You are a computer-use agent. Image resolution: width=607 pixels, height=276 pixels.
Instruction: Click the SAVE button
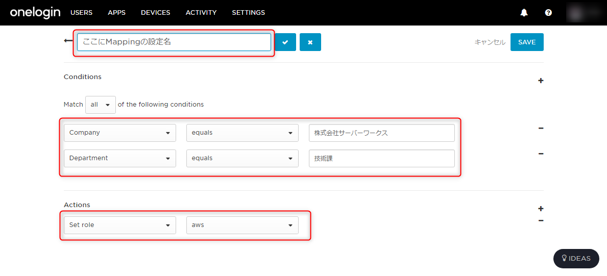pos(527,42)
